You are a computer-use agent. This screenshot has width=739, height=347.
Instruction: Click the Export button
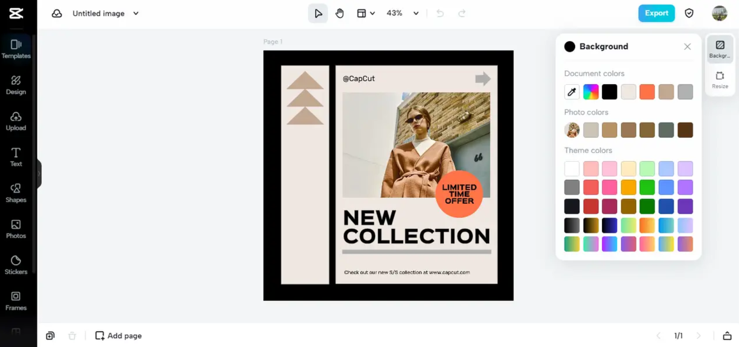tap(656, 13)
